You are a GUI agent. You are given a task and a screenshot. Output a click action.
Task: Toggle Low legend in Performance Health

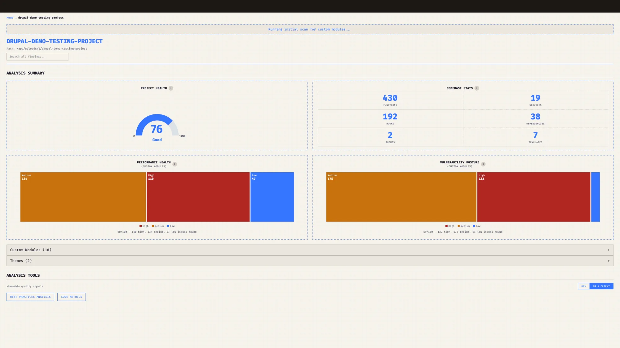point(171,226)
